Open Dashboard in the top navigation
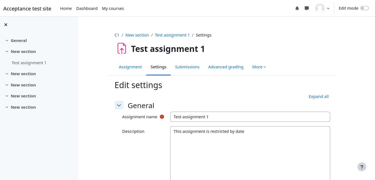 87,9
